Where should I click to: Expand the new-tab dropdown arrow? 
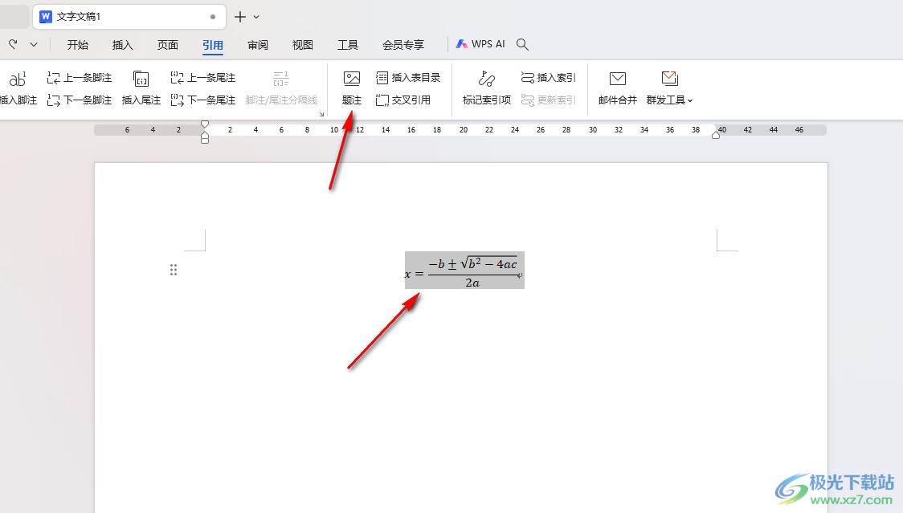coord(256,18)
